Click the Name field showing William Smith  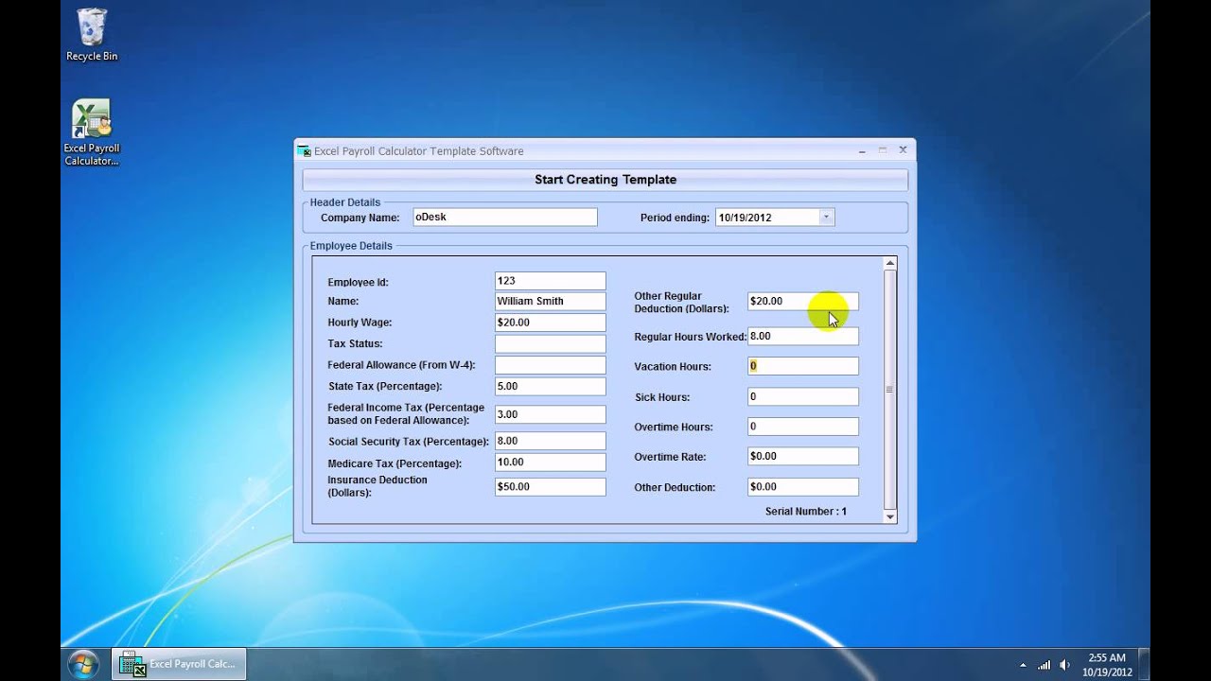coord(550,301)
